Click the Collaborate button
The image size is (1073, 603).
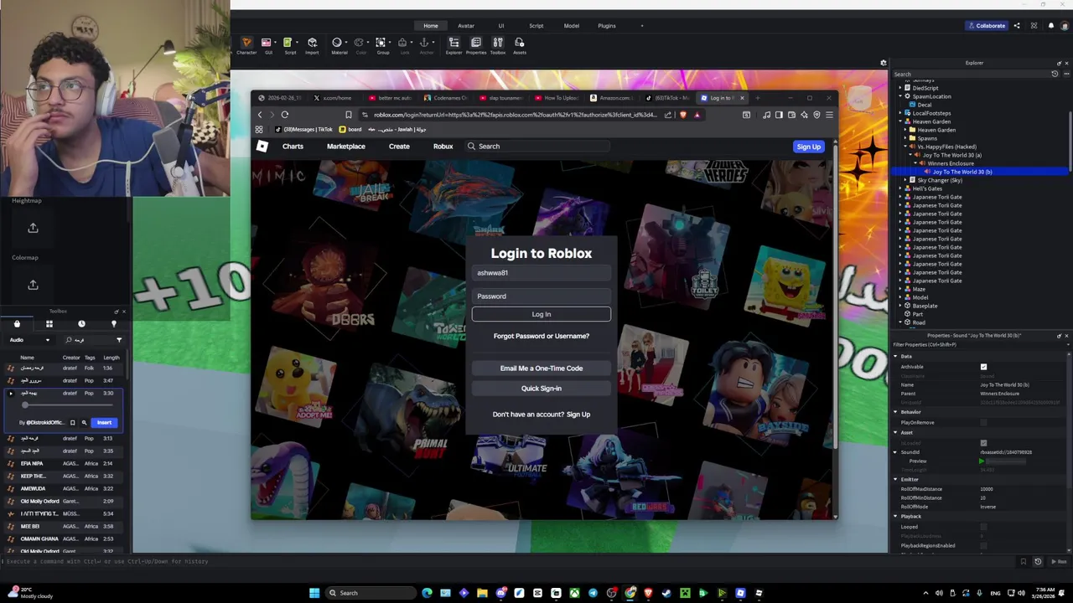(986, 26)
